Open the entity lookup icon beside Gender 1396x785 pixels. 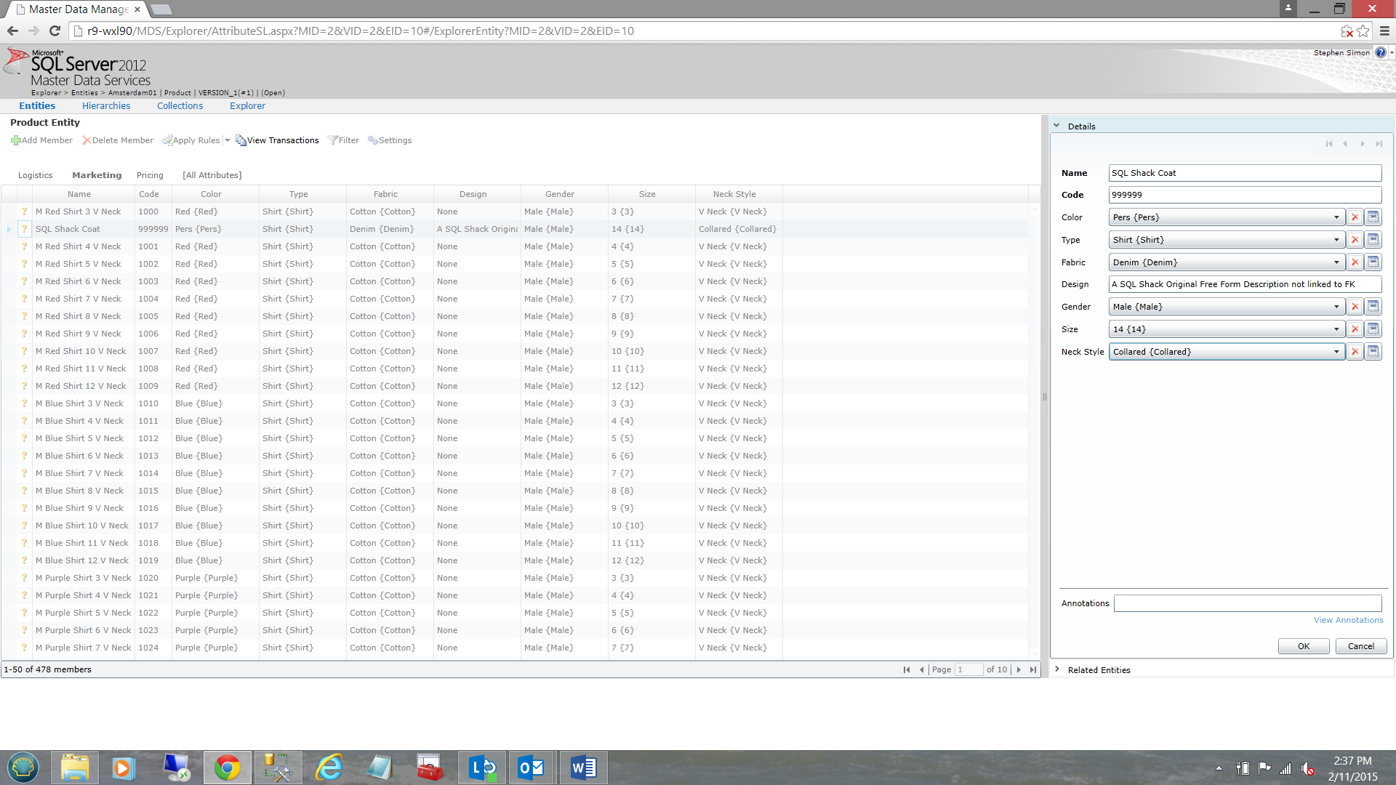click(x=1373, y=307)
